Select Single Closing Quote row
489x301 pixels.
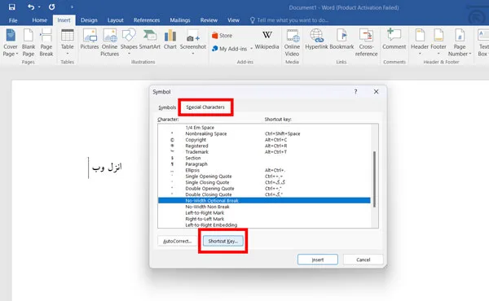point(264,182)
